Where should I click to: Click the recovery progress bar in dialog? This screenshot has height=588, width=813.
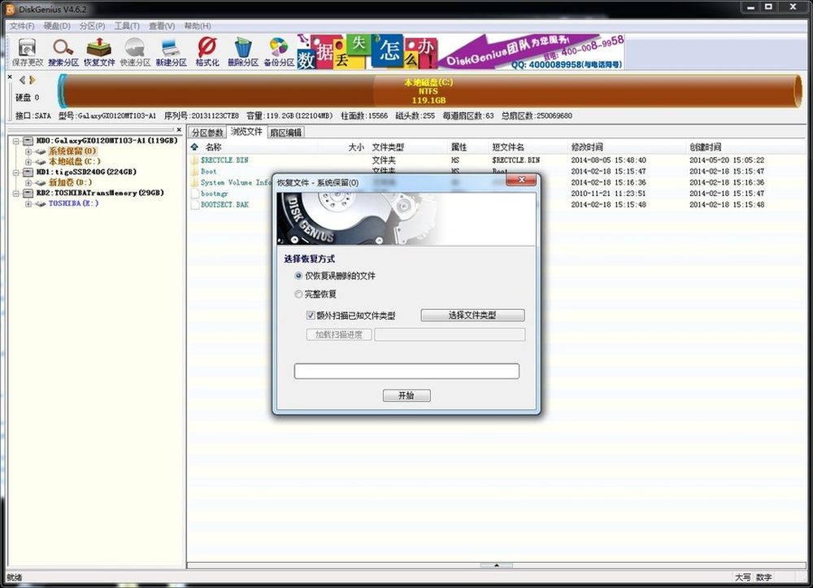coord(406,371)
